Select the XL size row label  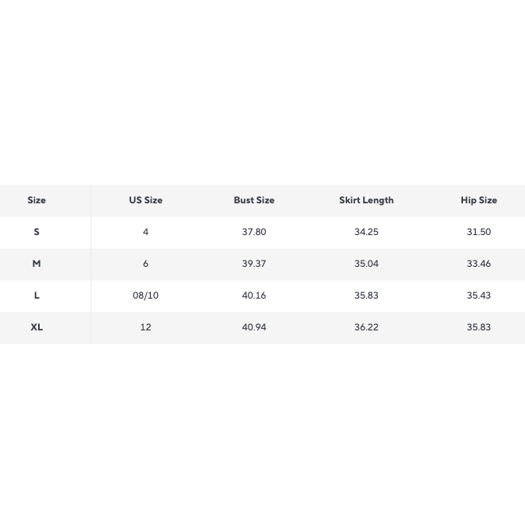pos(37,327)
